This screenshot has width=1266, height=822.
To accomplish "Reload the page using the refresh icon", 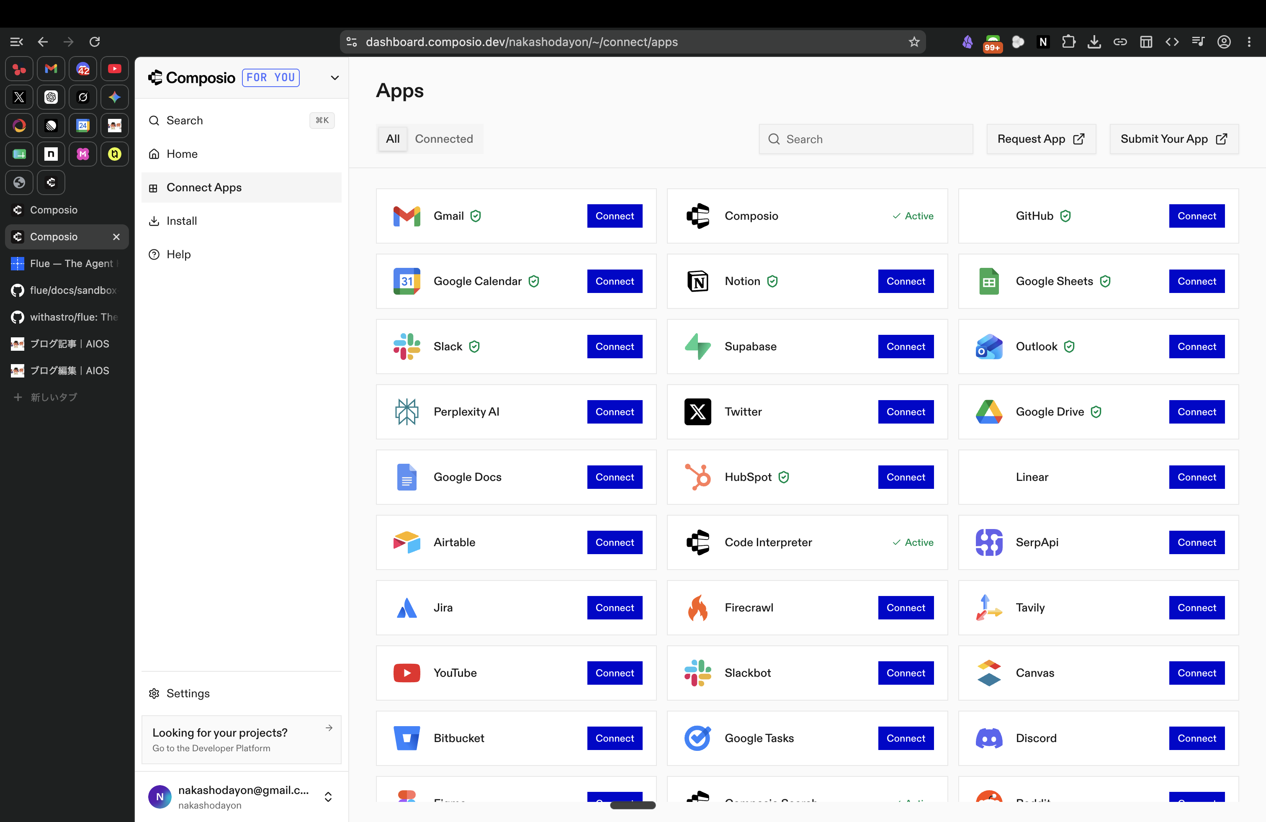I will 95,41.
